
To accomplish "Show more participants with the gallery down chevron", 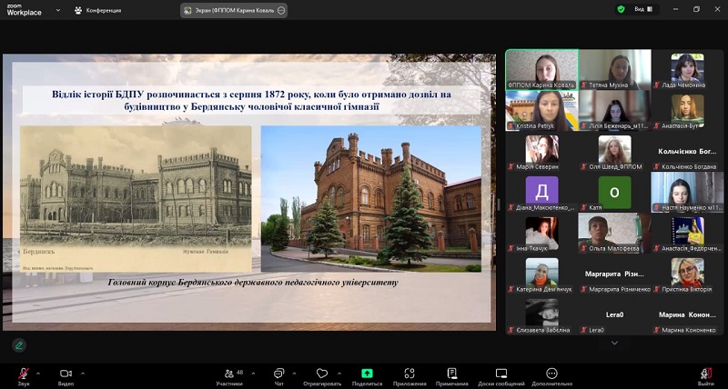I will (615, 343).
